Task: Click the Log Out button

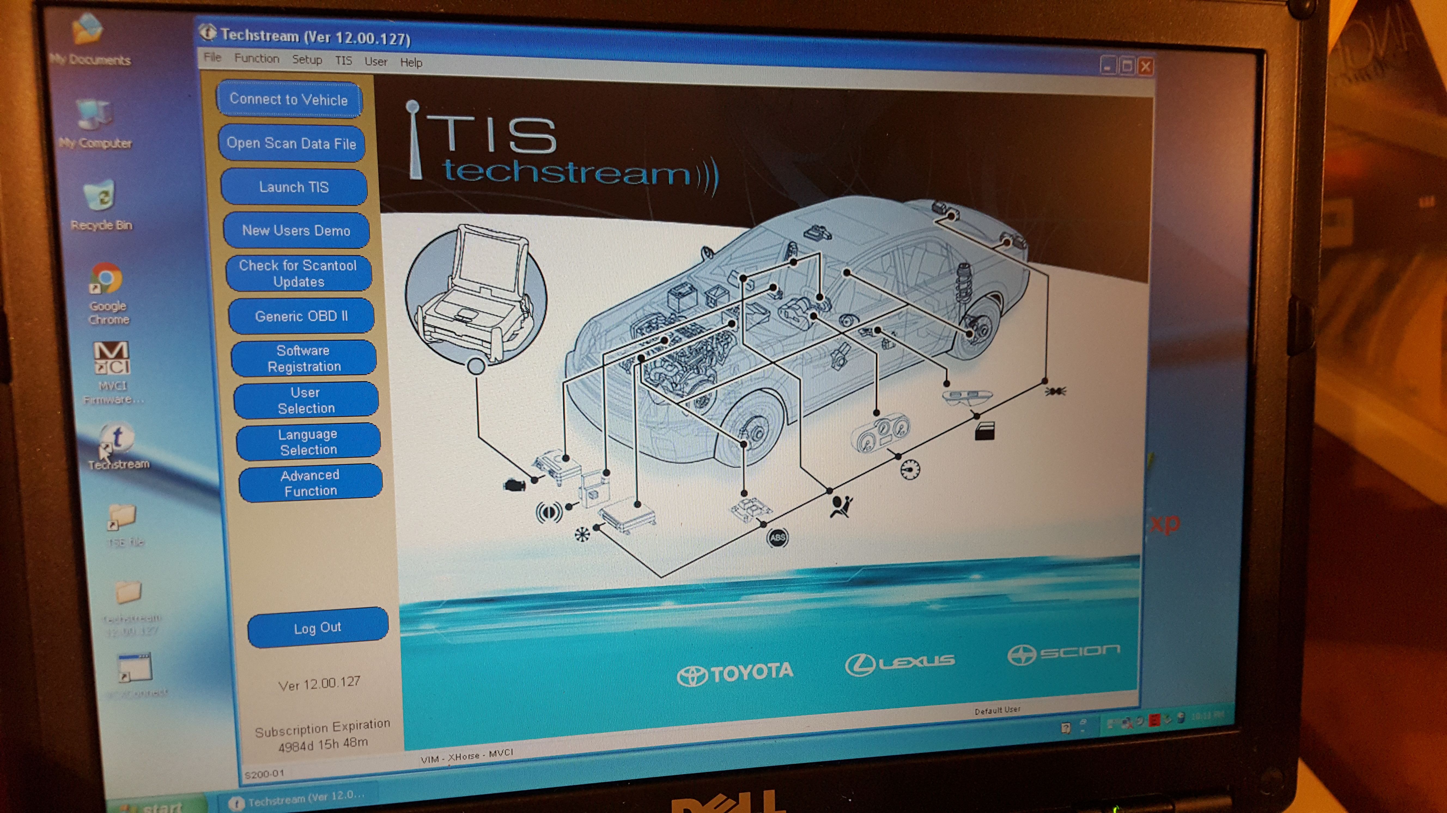Action: pos(317,627)
